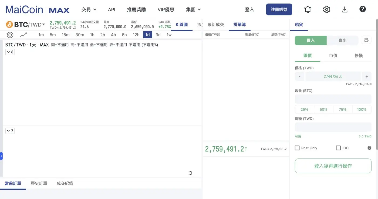378x199 pixels.
Task: Expand the left sidebar arrow handle
Action: coord(1,156)
